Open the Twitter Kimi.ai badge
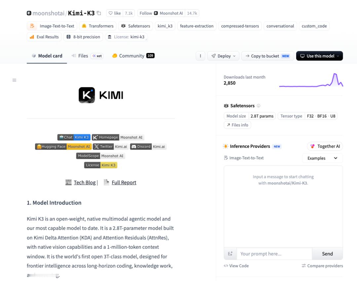The width and height of the screenshot is (357, 281). pyautogui.click(x=111, y=147)
